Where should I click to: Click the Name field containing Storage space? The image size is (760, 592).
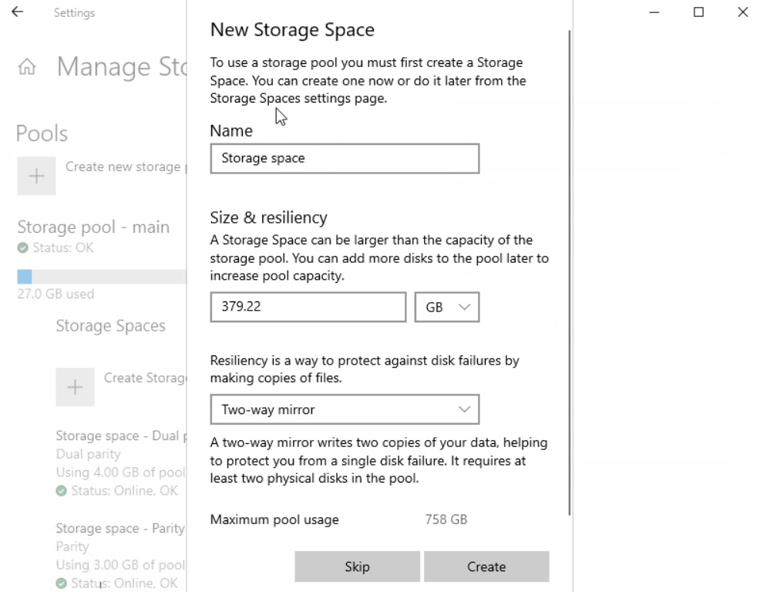point(345,158)
